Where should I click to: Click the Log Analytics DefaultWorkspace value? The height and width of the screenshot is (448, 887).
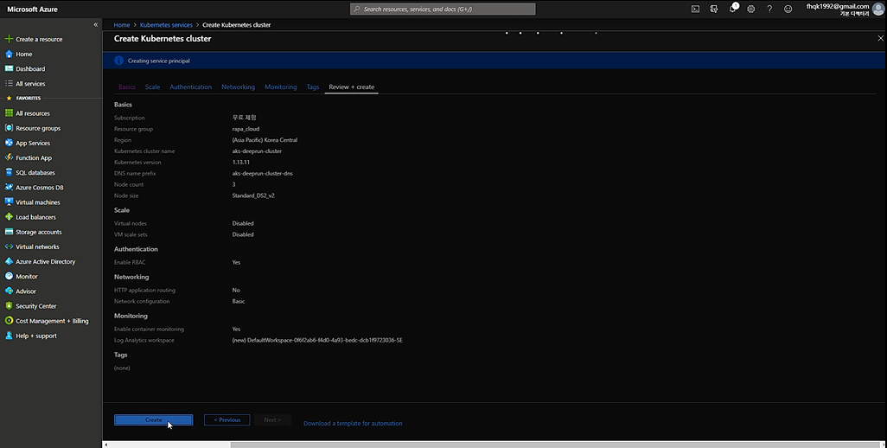pyautogui.click(x=317, y=341)
